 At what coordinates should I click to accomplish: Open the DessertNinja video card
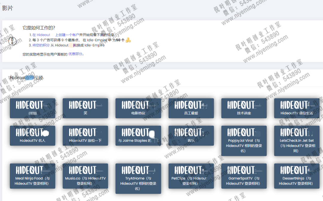point(297,176)
